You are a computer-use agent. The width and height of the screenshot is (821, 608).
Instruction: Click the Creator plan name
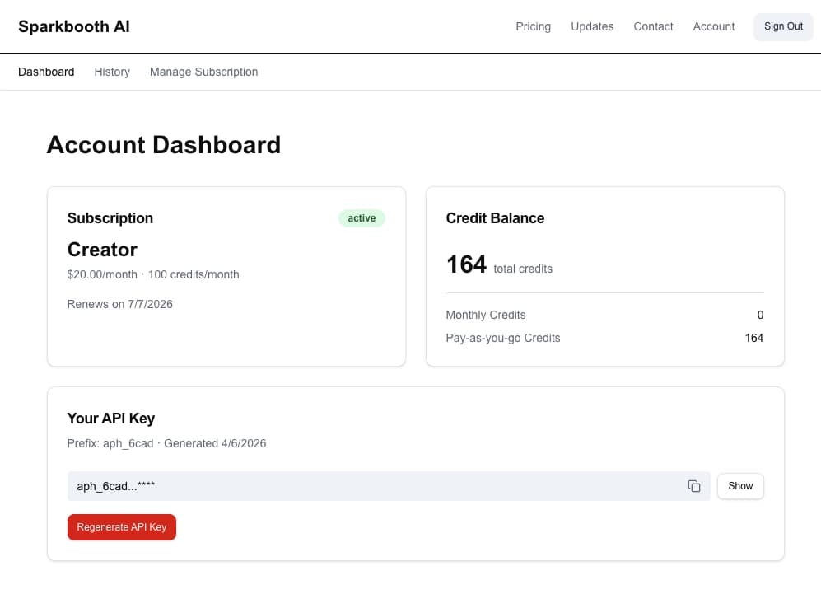click(102, 250)
